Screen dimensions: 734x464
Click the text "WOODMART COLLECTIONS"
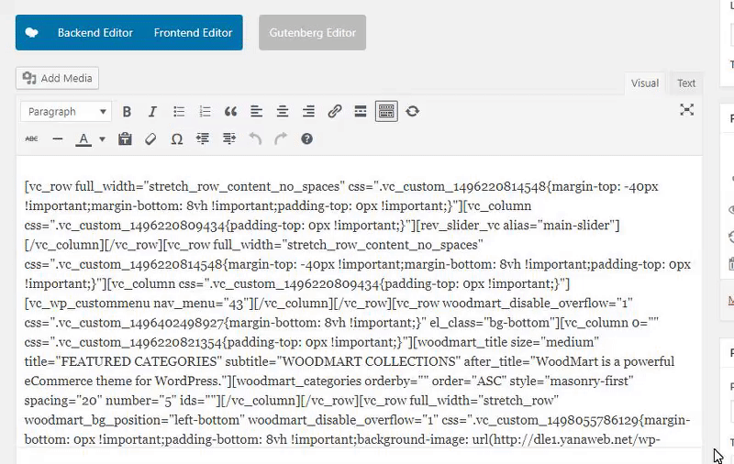tap(370, 361)
